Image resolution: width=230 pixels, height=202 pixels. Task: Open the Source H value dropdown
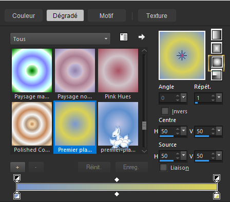184,155
